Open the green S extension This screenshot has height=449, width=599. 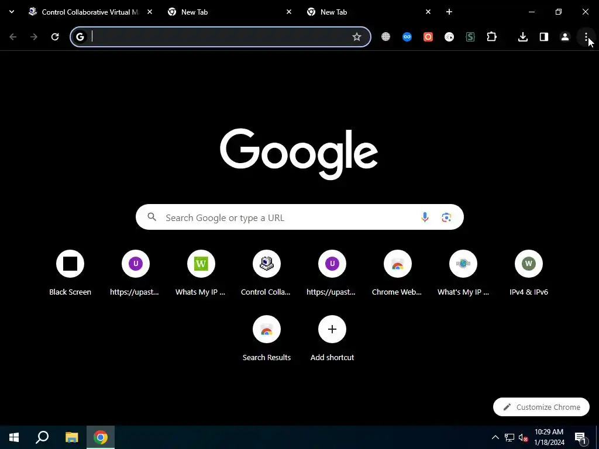coord(470,37)
